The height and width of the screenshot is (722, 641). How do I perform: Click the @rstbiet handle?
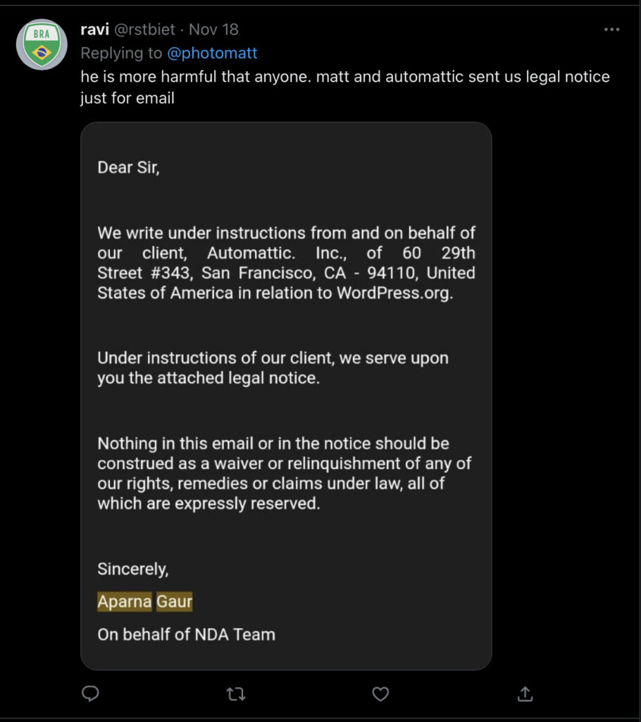pyautogui.click(x=144, y=30)
